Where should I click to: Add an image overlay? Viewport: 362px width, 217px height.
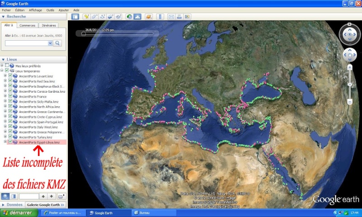point(110,17)
